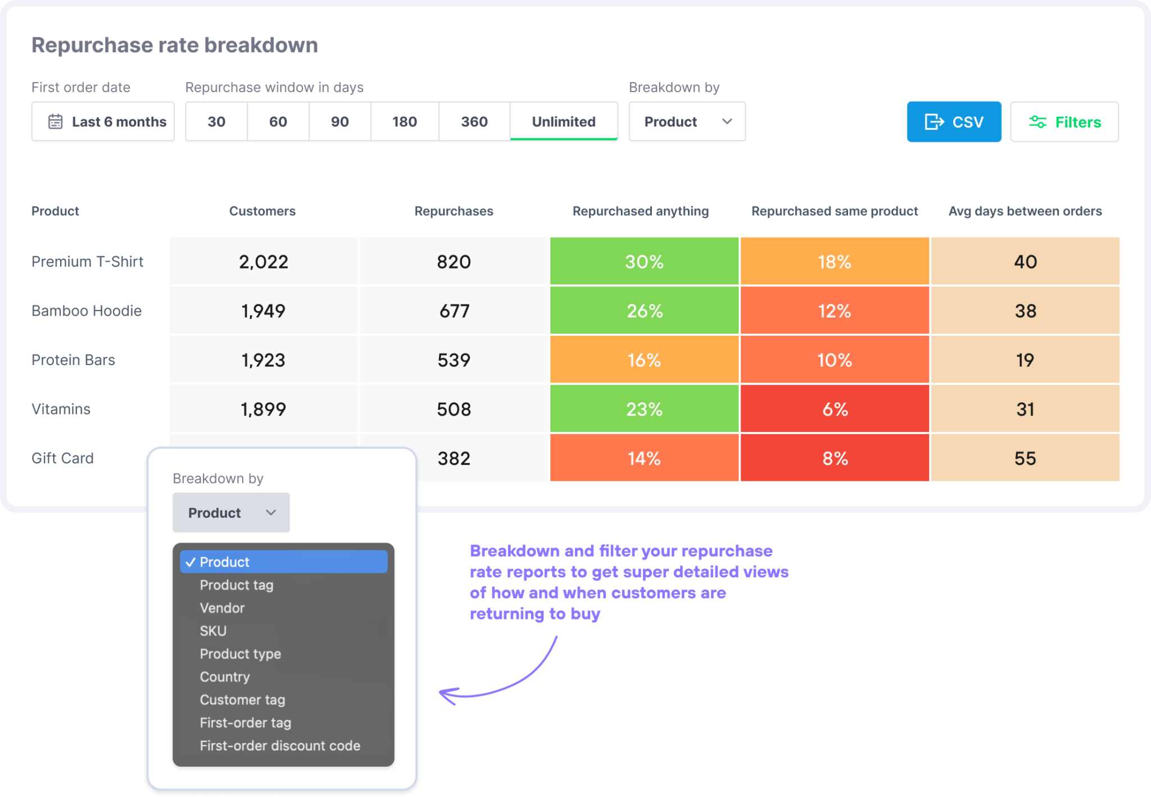Select First-order discount code option
The height and width of the screenshot is (797, 1151).
(x=280, y=745)
